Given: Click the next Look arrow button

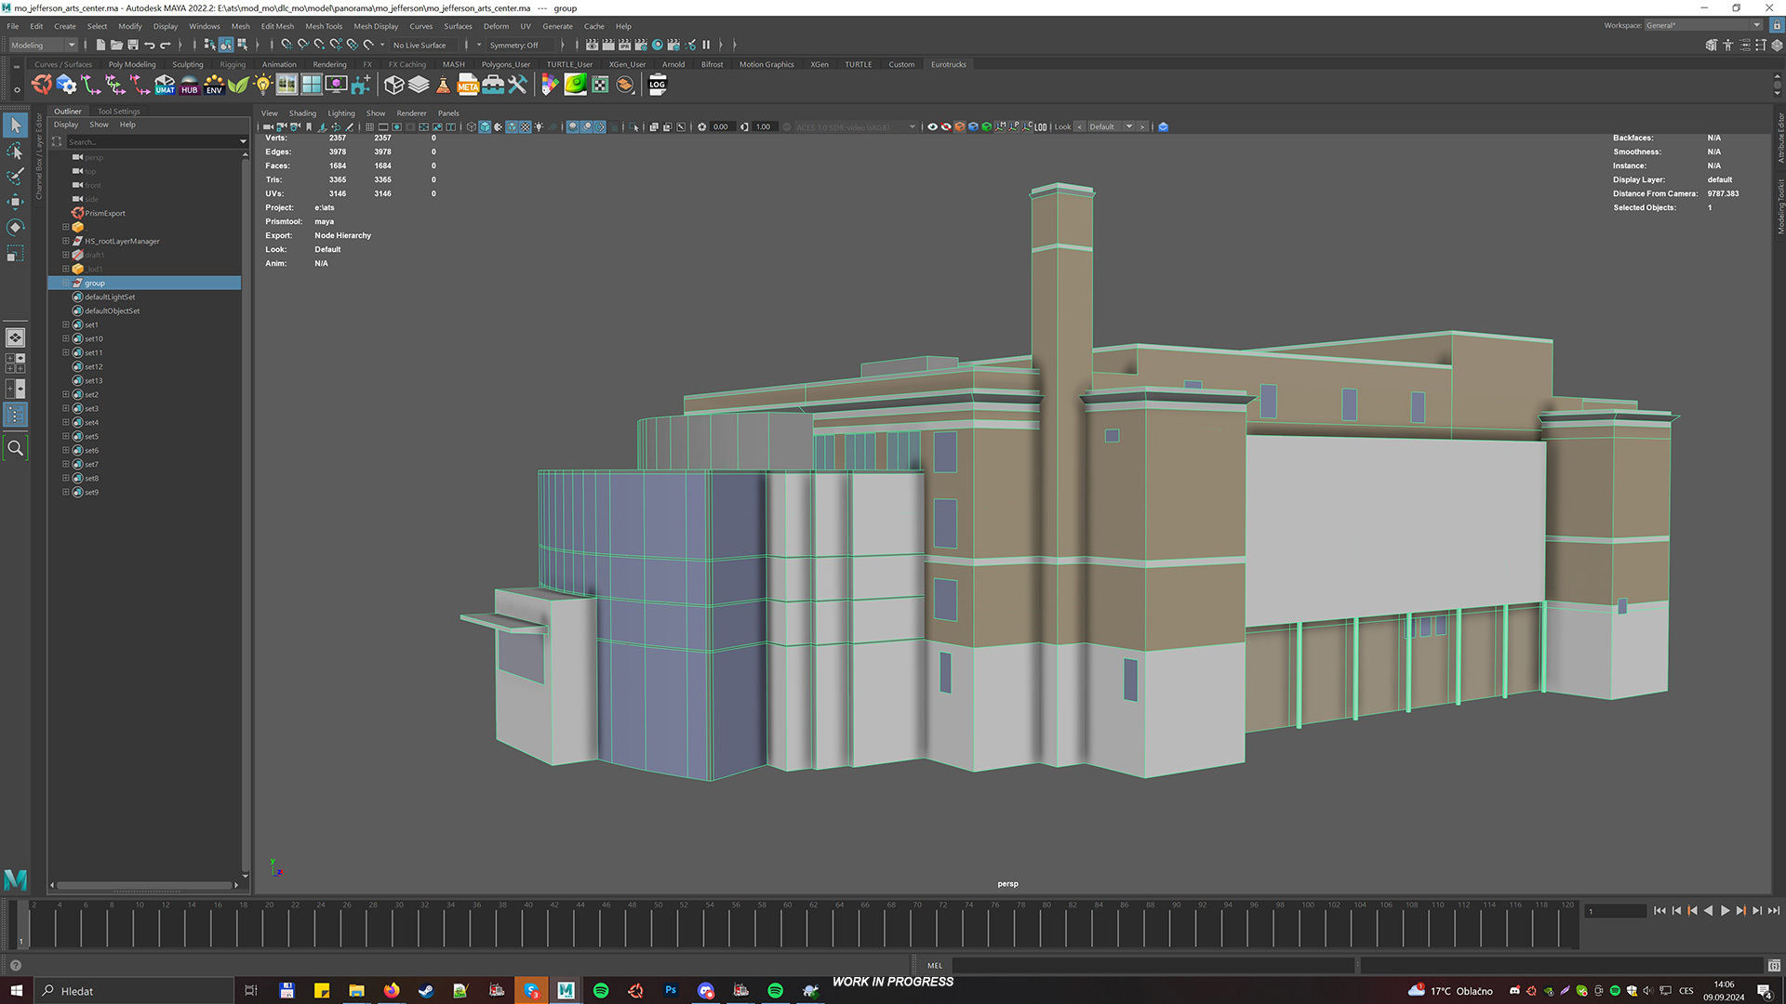Looking at the screenshot, I should 1143,127.
